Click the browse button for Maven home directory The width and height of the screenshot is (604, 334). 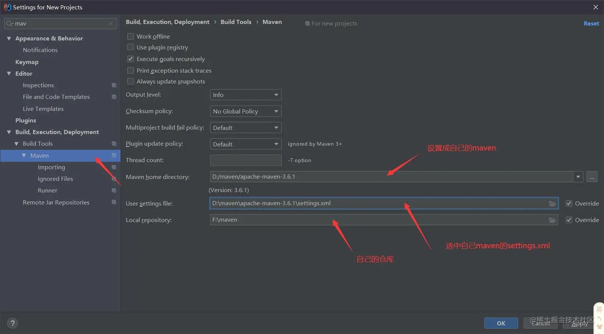pos(592,177)
